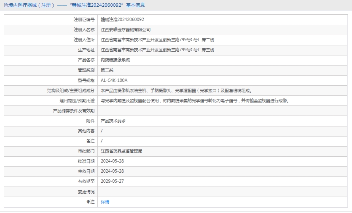Click the 产品储存条件及有效期 row label
Image resolution: width=352 pixels, height=213 pixels.
point(73,111)
